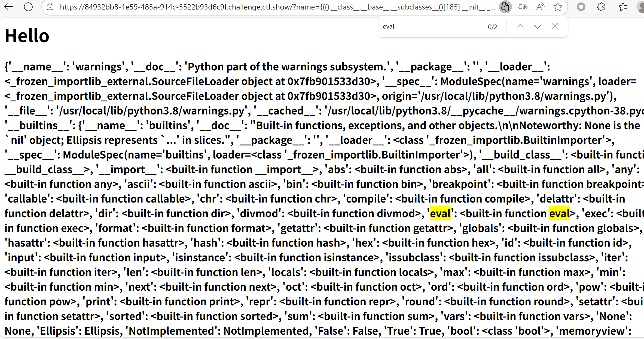Click the Translate page icon
Image resolution: width=644 pixels, height=339 pixels.
(x=523, y=7)
